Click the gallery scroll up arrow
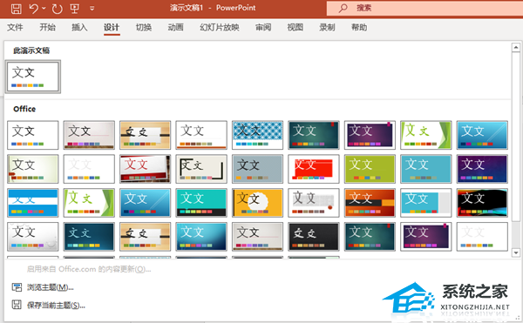Viewport: 523px width, 323px height. tap(516, 47)
